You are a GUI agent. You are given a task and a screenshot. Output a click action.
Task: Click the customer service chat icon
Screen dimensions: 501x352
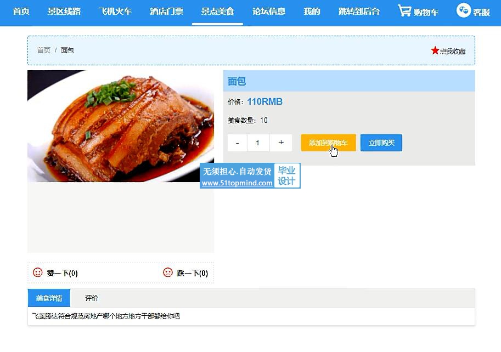point(463,10)
